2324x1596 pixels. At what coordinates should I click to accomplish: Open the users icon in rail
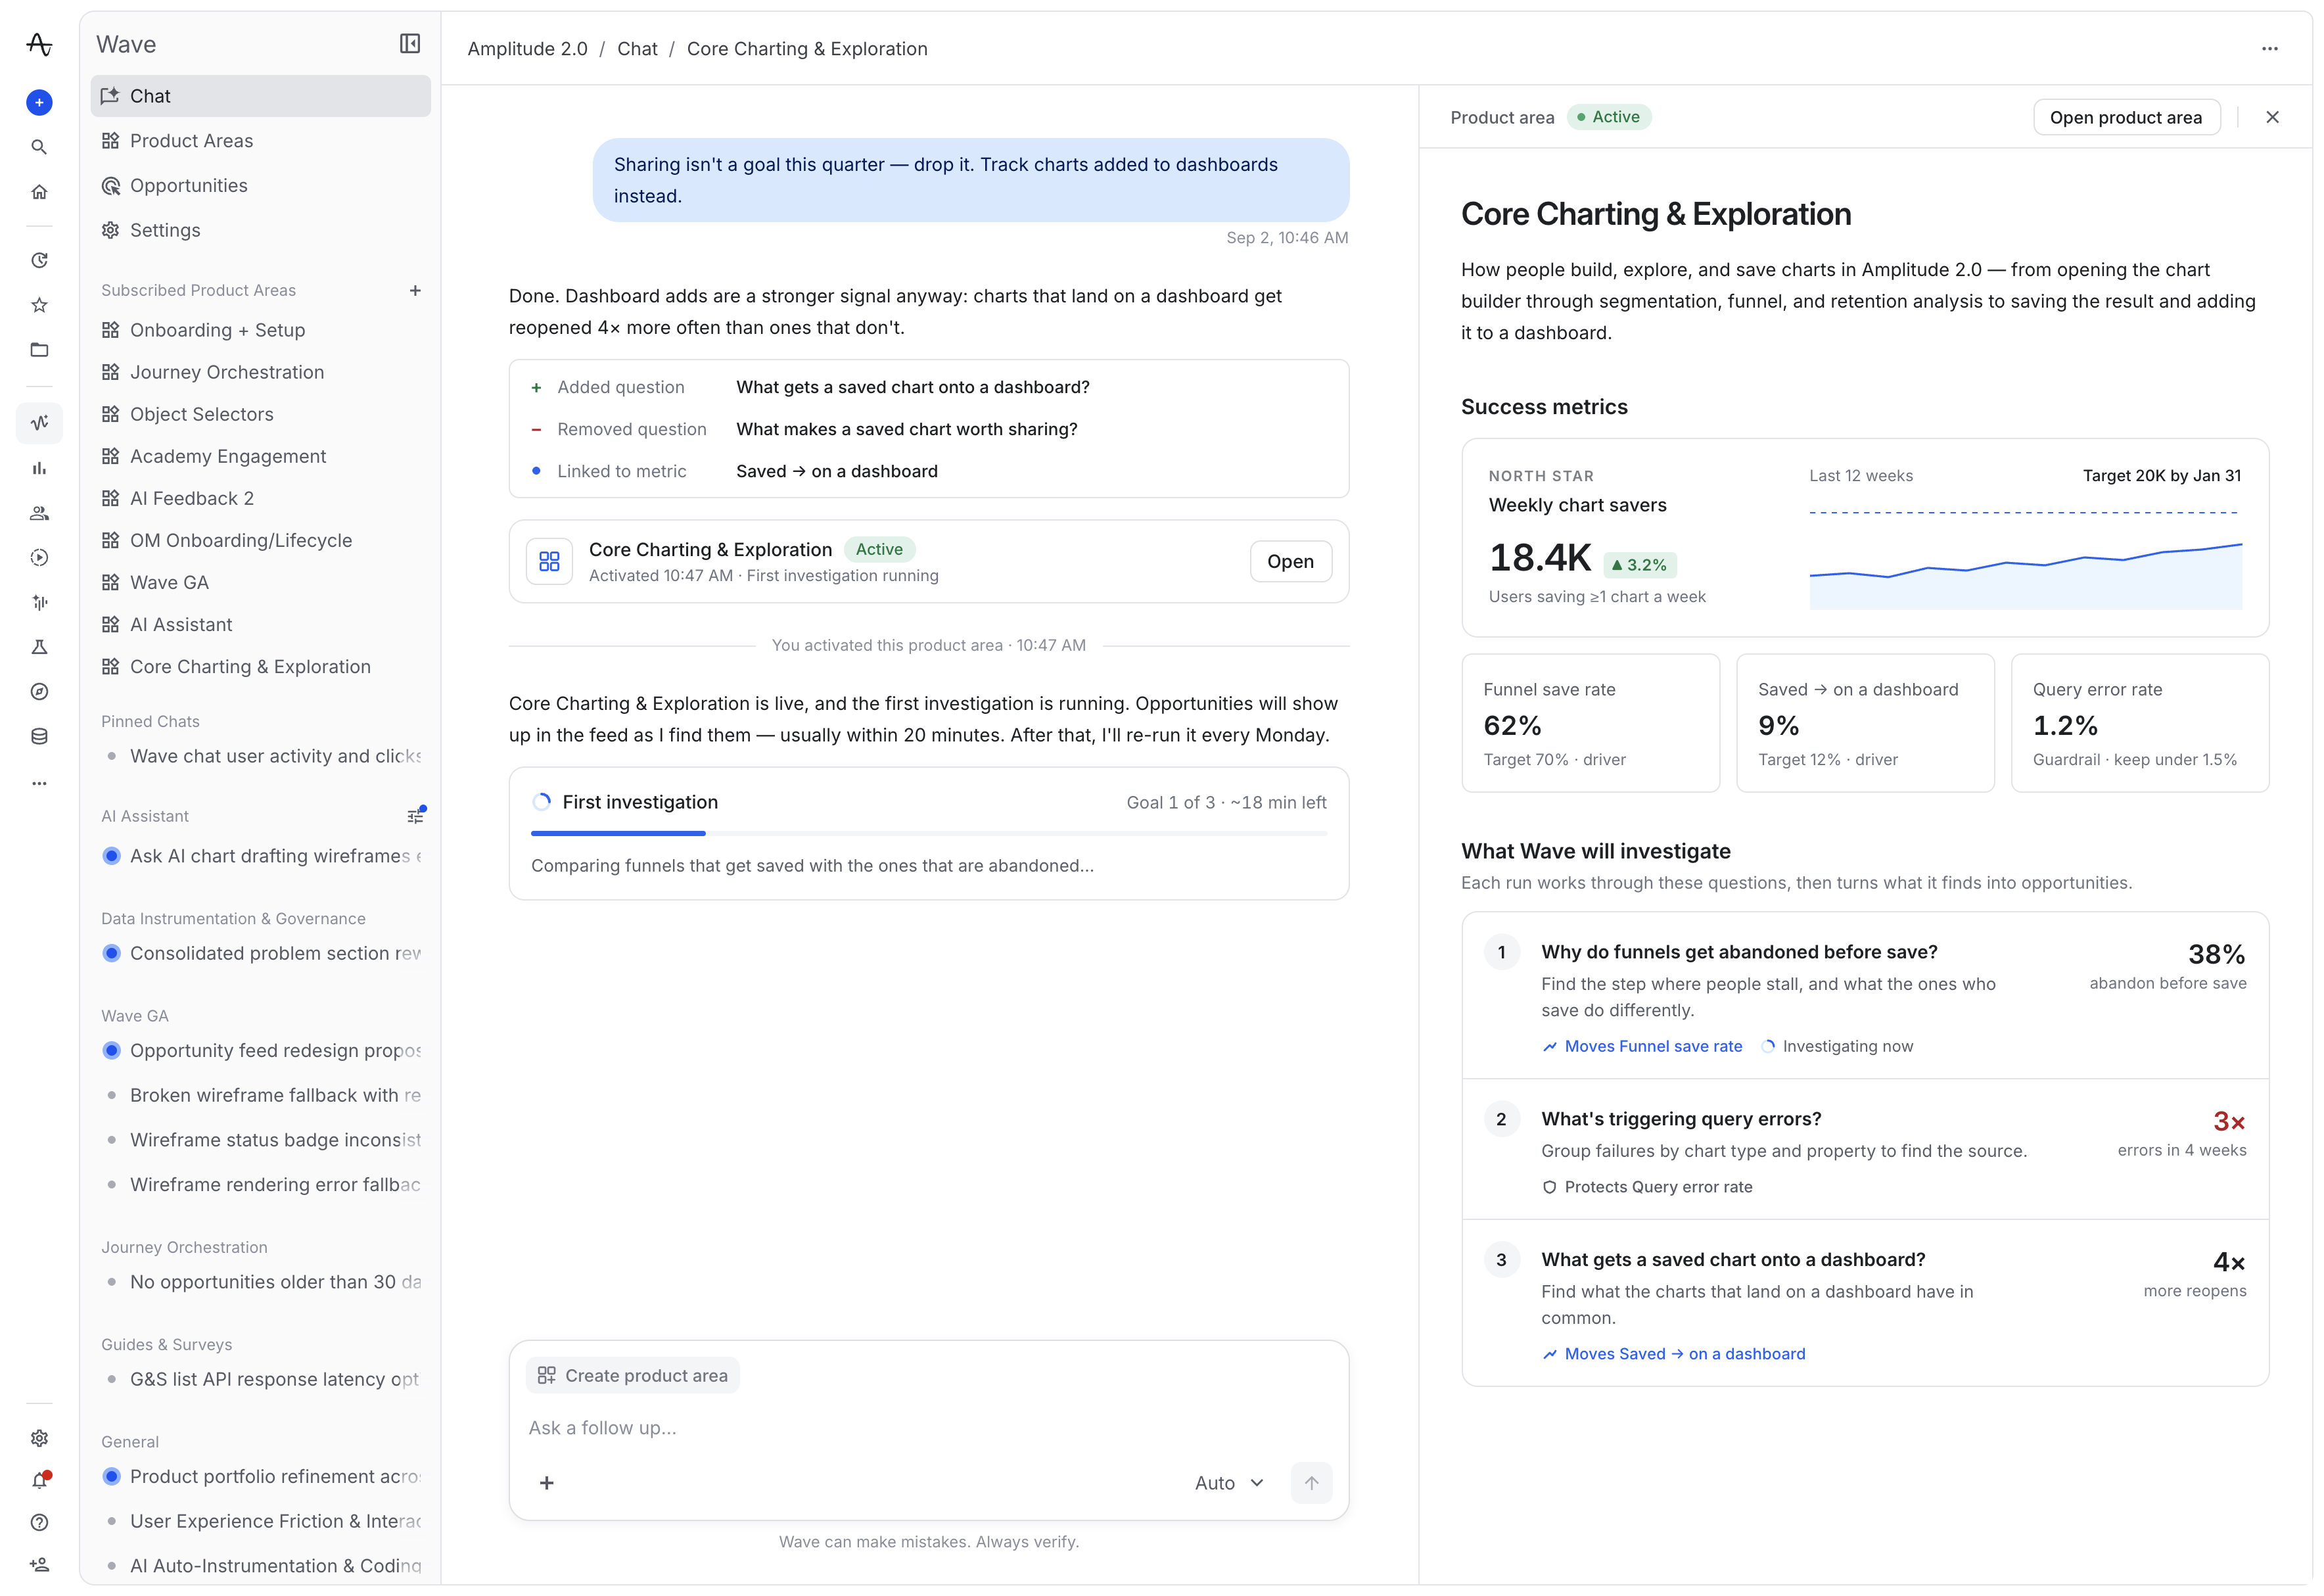click(39, 513)
